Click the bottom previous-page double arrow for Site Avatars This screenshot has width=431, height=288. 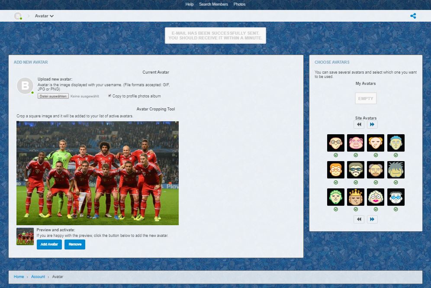(x=359, y=219)
